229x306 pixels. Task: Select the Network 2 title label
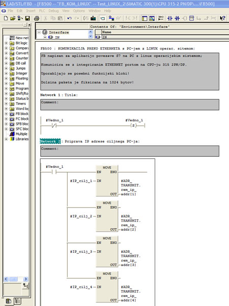pos(50,142)
